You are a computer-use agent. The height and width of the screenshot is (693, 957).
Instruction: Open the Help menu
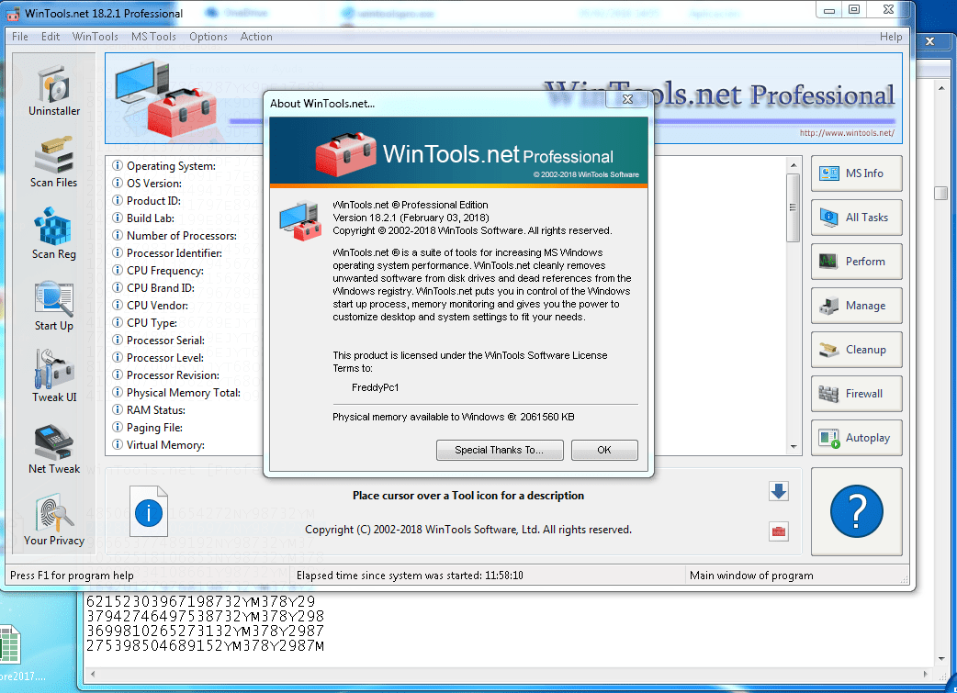pyautogui.click(x=891, y=37)
